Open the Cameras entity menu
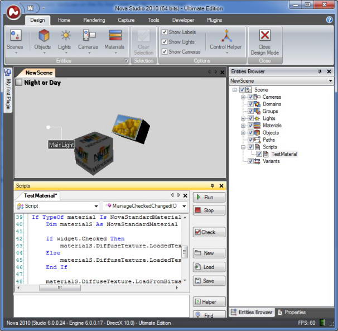The width and height of the screenshot is (338, 331). [88, 41]
